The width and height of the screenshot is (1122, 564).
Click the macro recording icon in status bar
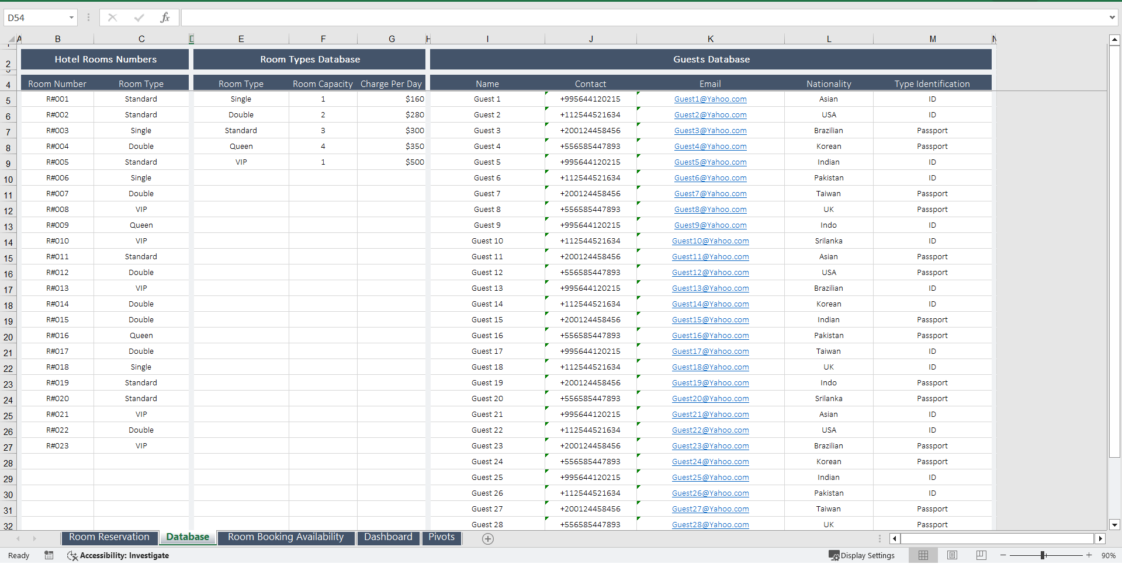click(x=49, y=555)
